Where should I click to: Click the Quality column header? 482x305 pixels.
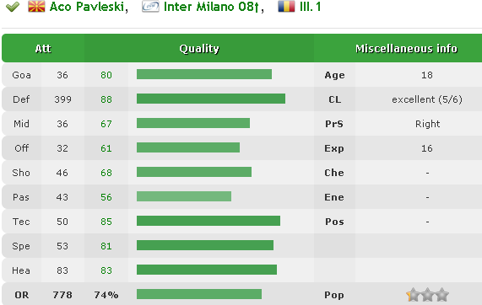pyautogui.click(x=199, y=49)
